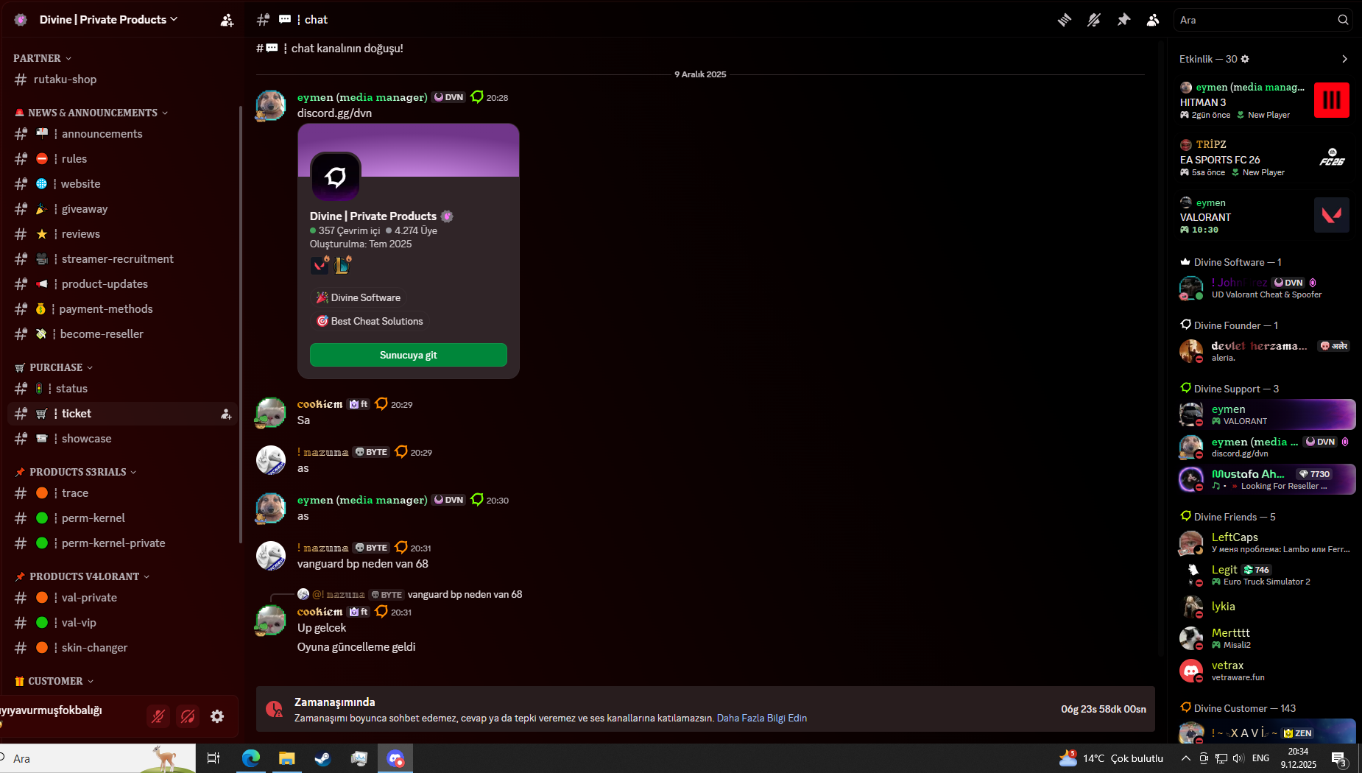Expand the Etkinlik panel chevron arrow
Image resolution: width=1362 pixels, height=773 pixels.
tap(1344, 59)
